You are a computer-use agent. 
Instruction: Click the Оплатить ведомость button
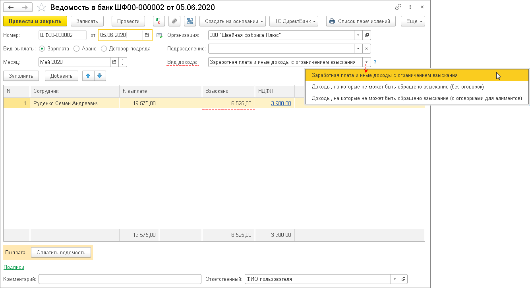pos(61,252)
